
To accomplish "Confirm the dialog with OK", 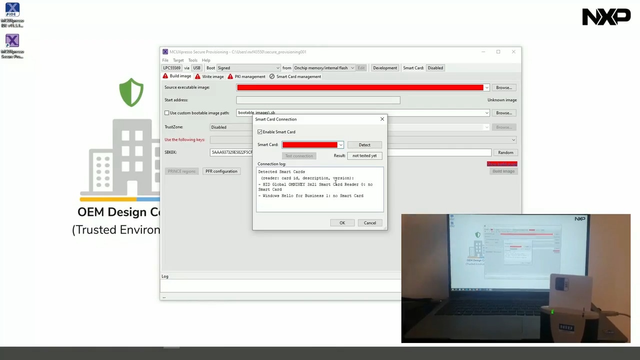I will (342, 223).
